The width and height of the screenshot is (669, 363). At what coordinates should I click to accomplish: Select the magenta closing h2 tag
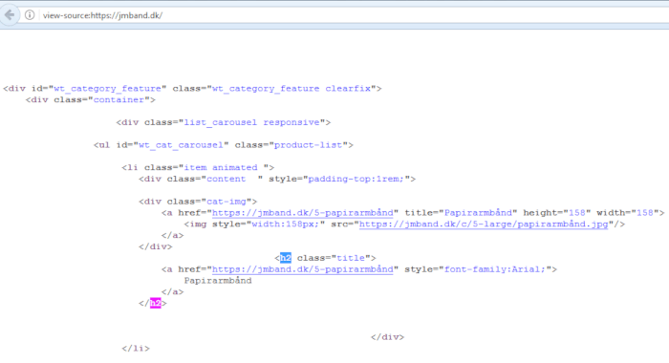(x=155, y=303)
